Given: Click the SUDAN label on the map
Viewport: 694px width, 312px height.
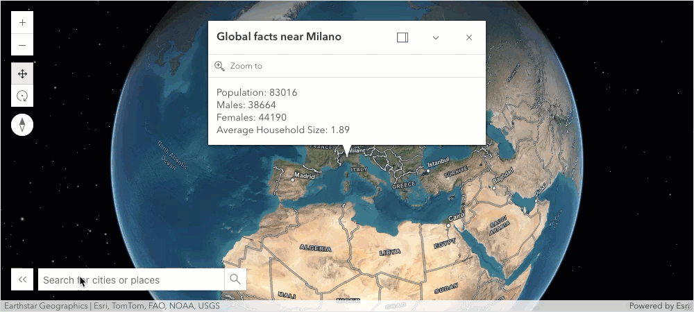Looking at the screenshot, I should [x=446, y=289].
